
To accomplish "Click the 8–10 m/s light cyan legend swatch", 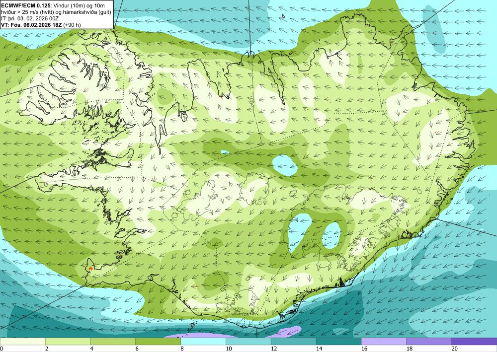I will pyautogui.click(x=203, y=342).
